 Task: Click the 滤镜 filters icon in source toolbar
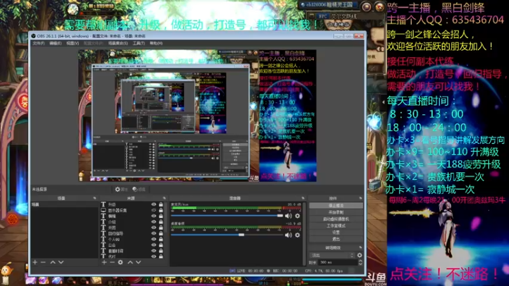point(139,189)
